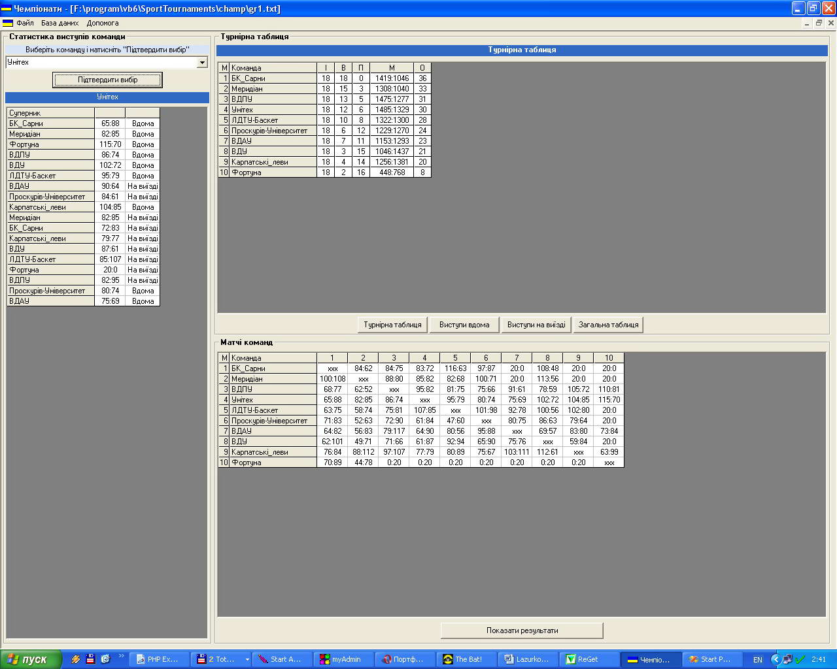This screenshot has height=669, width=837.
Task: Click the team name field showing Унітех
Action: tap(101, 63)
